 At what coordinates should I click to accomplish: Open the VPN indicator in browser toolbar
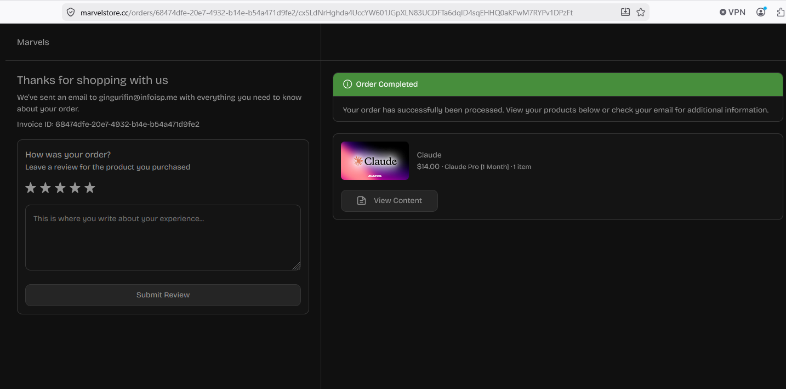[x=732, y=12]
